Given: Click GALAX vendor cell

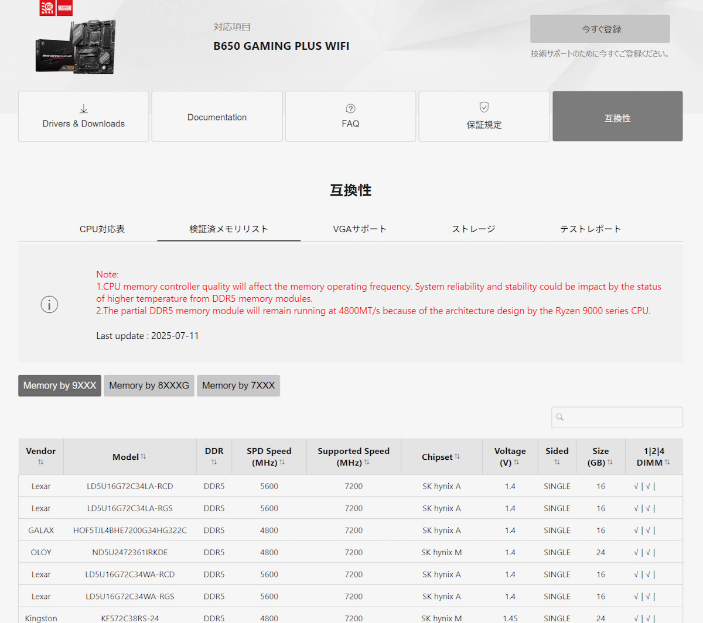Looking at the screenshot, I should point(41,531).
